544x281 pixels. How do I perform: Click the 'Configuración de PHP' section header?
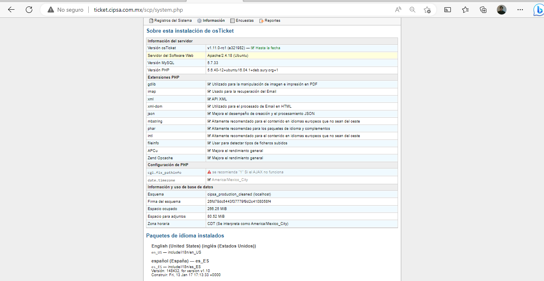168,165
